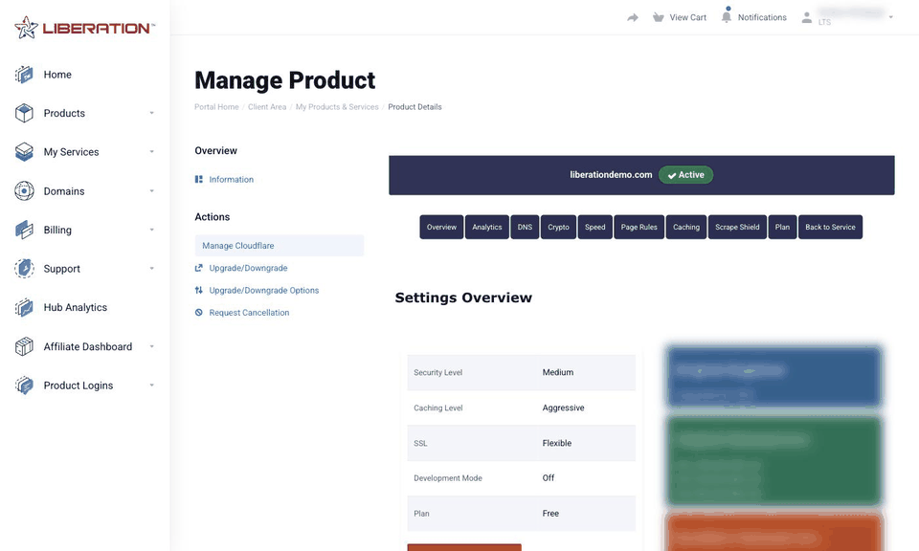
Task: Open the Page Rules tab
Action: tap(639, 228)
